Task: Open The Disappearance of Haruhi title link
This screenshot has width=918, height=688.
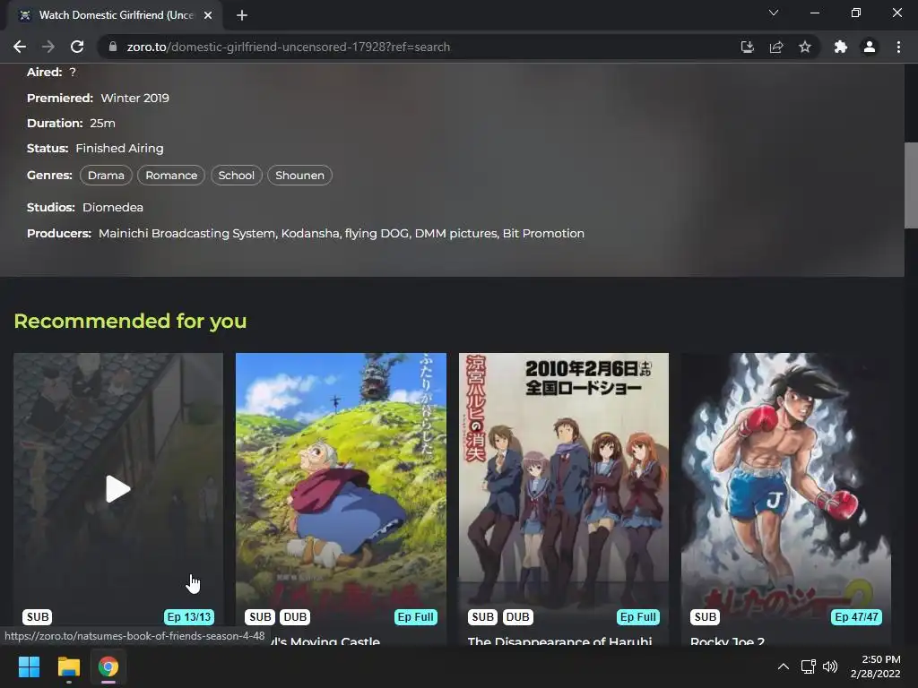Action: click(x=559, y=641)
